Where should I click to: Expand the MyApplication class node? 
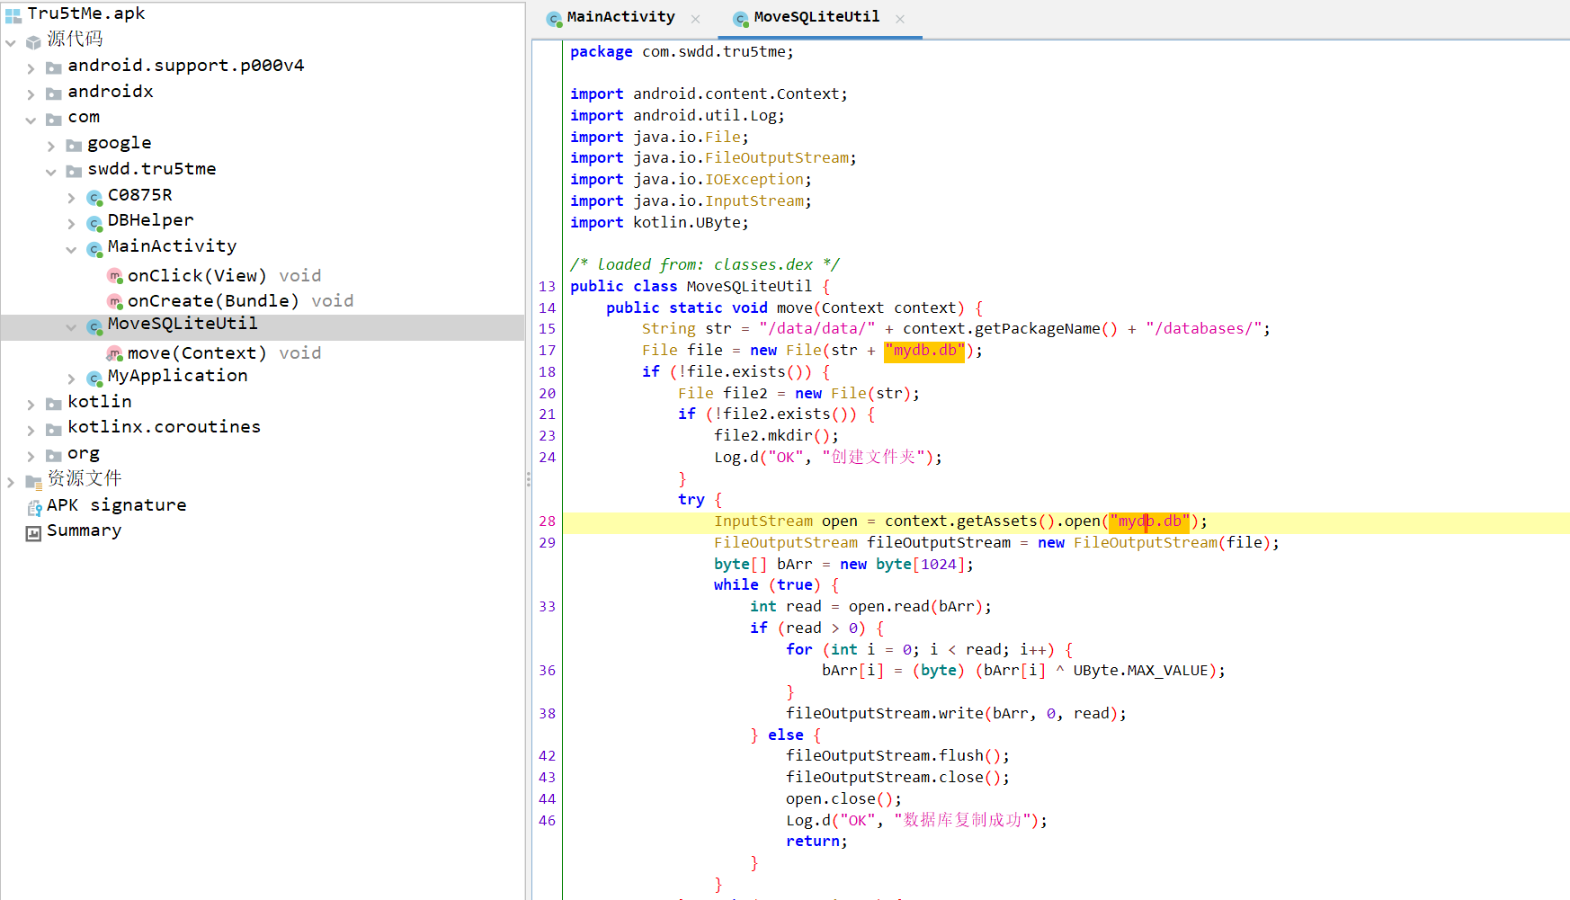click(71, 379)
